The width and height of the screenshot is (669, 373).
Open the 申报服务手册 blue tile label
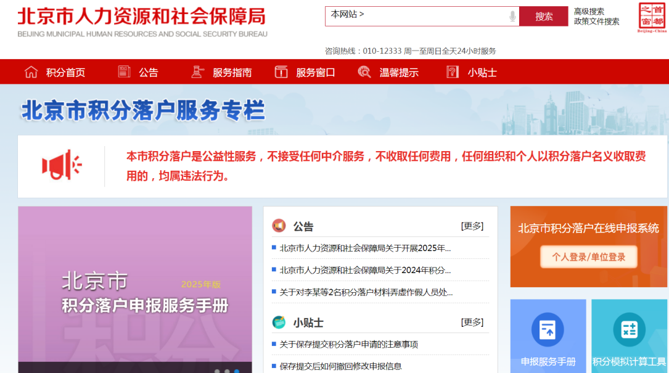(x=548, y=362)
